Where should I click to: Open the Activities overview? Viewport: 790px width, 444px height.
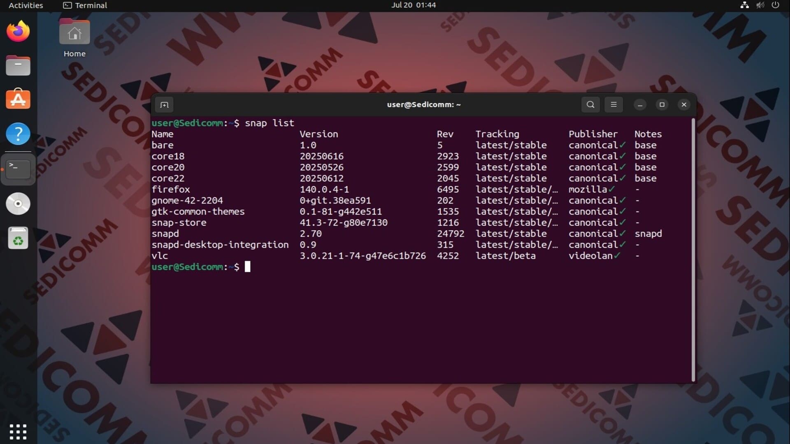(26, 5)
